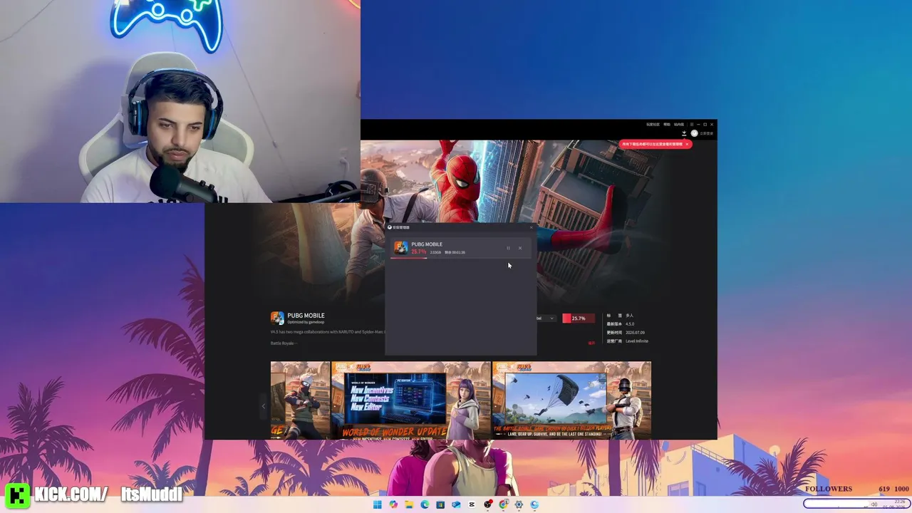
Task: Click the red expand link under description
Action: [591, 343]
